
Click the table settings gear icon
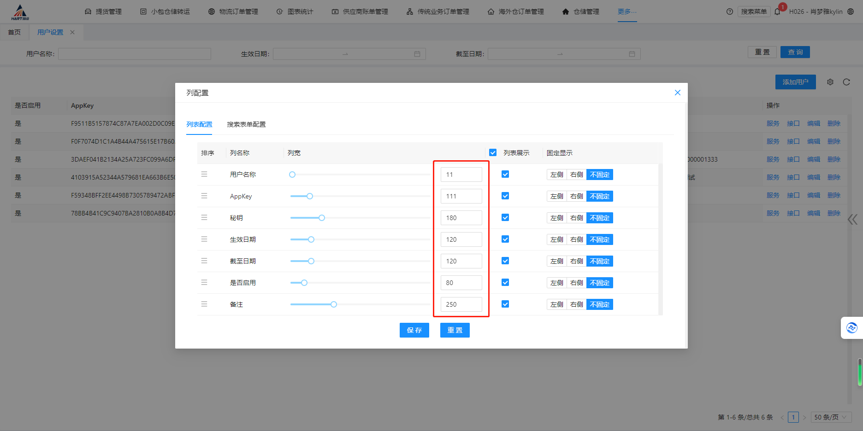[830, 82]
